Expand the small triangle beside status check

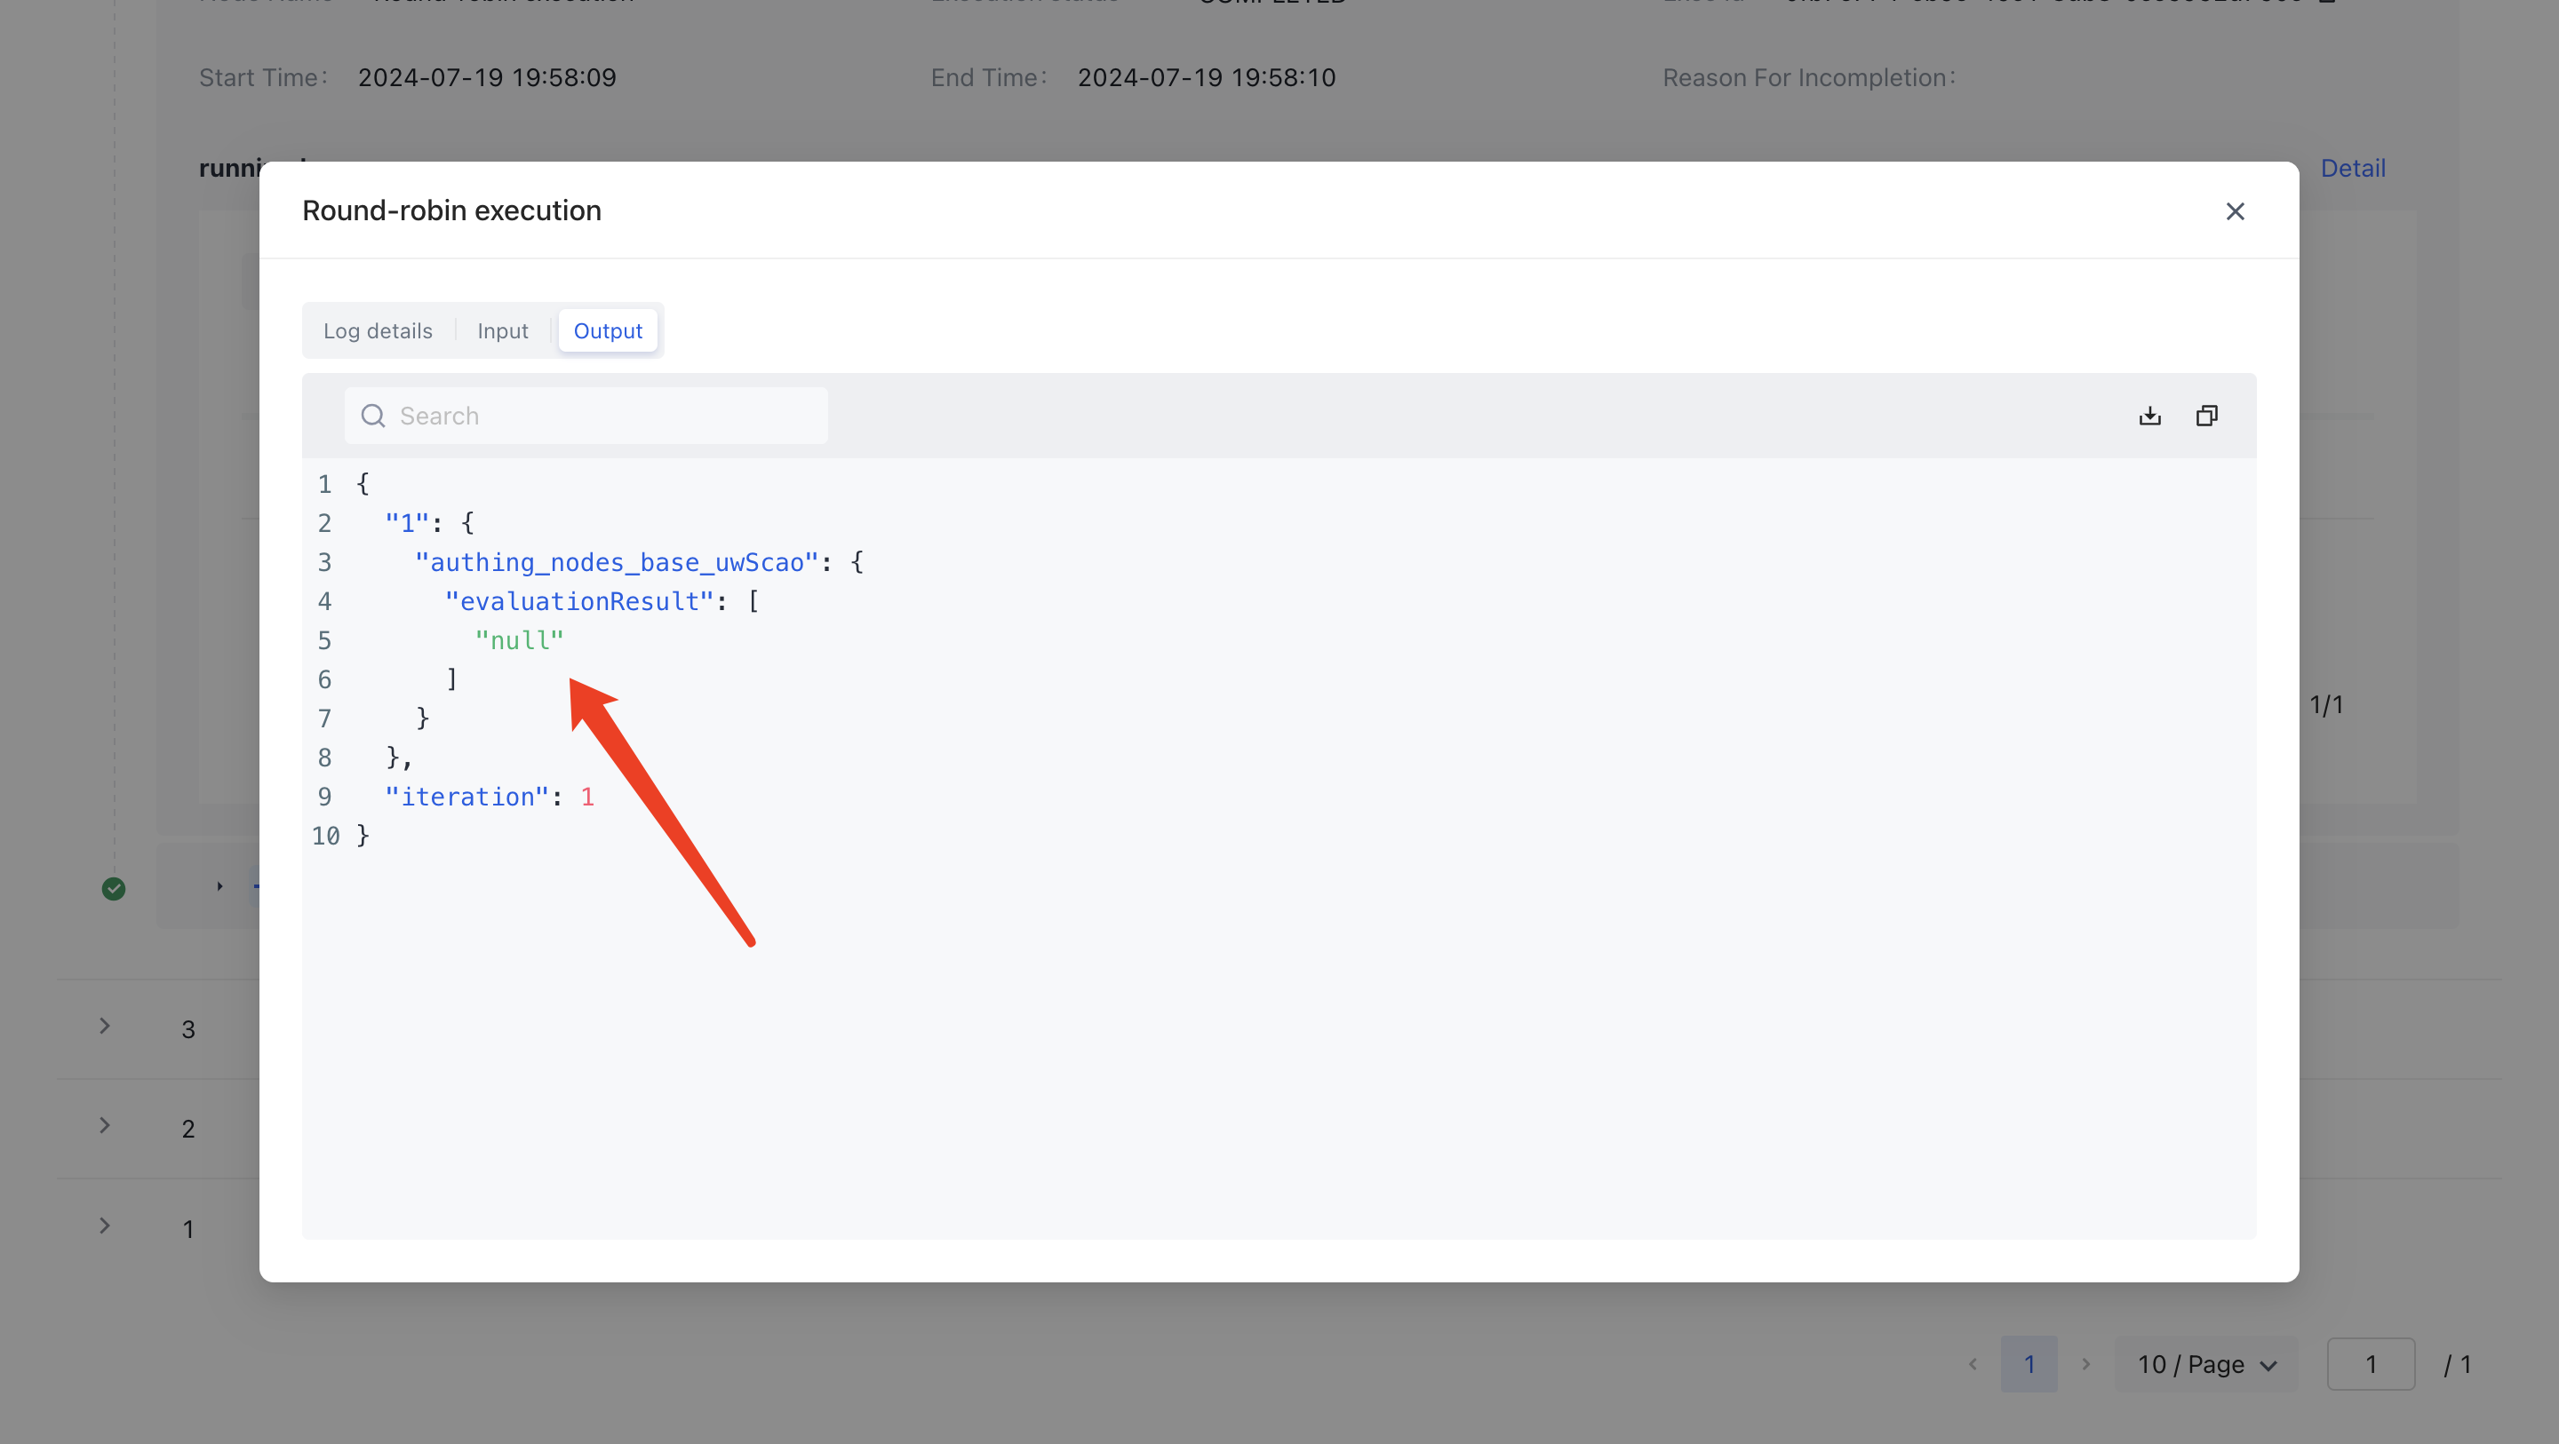pyautogui.click(x=219, y=886)
